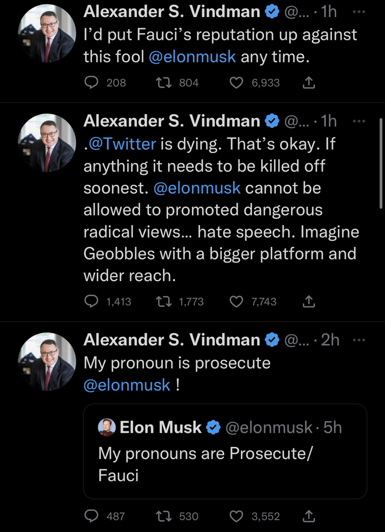Reply to the 'Twitter is dying' tweet

pyautogui.click(x=92, y=301)
